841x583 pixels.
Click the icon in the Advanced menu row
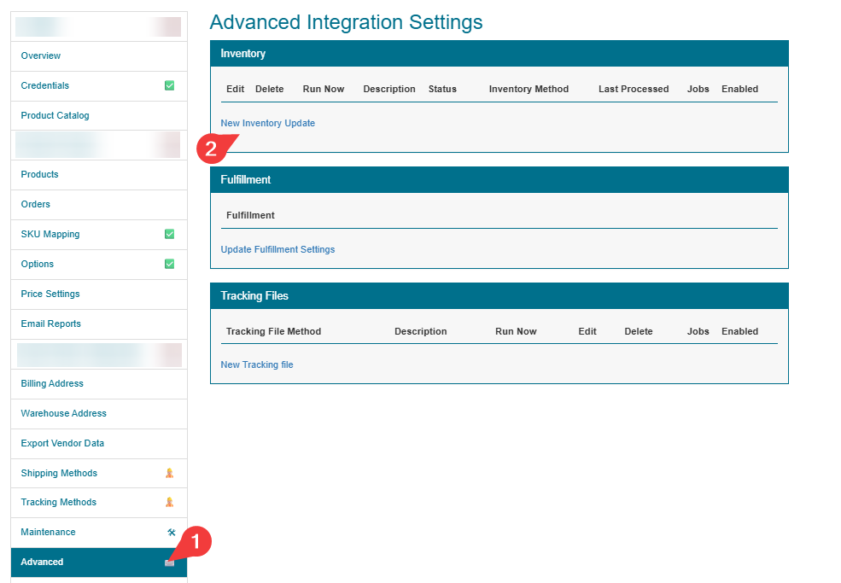[169, 563]
